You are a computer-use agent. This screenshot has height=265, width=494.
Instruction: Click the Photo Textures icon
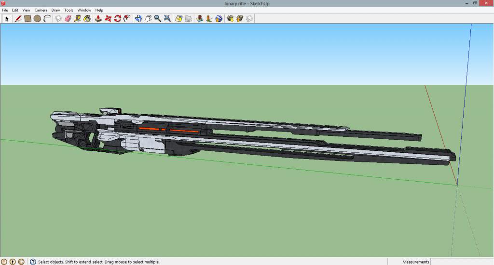[209, 19]
